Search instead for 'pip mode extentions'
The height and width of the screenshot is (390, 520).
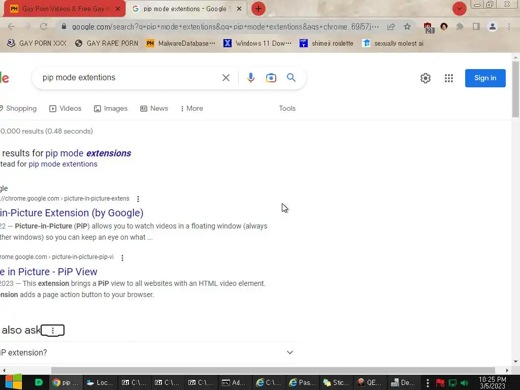[x=63, y=164]
